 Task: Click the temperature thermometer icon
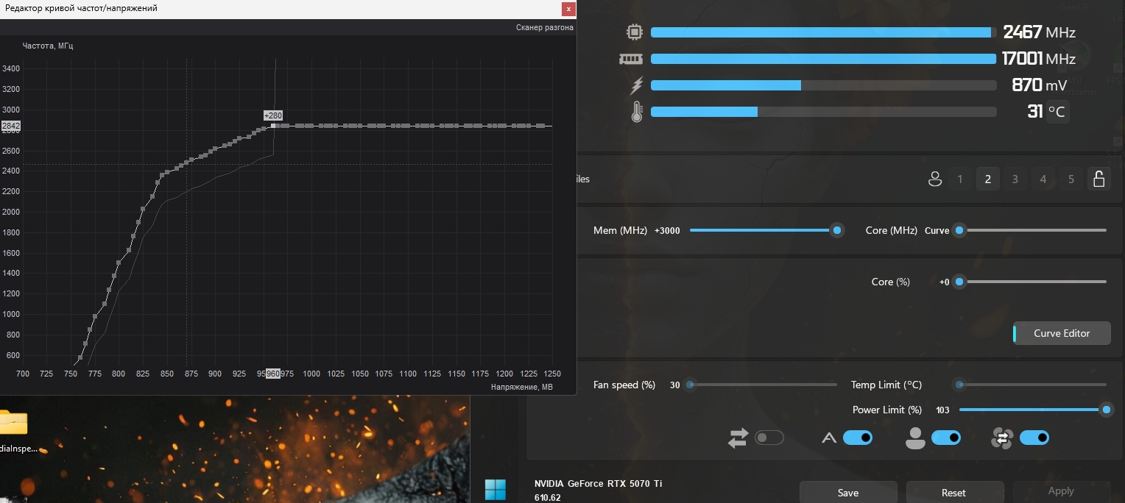coord(637,112)
